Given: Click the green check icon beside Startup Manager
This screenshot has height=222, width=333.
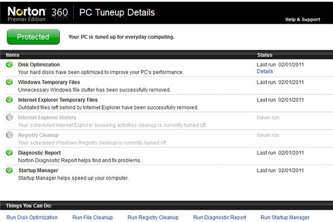Looking at the screenshot, I should pyautogui.click(x=9, y=170).
